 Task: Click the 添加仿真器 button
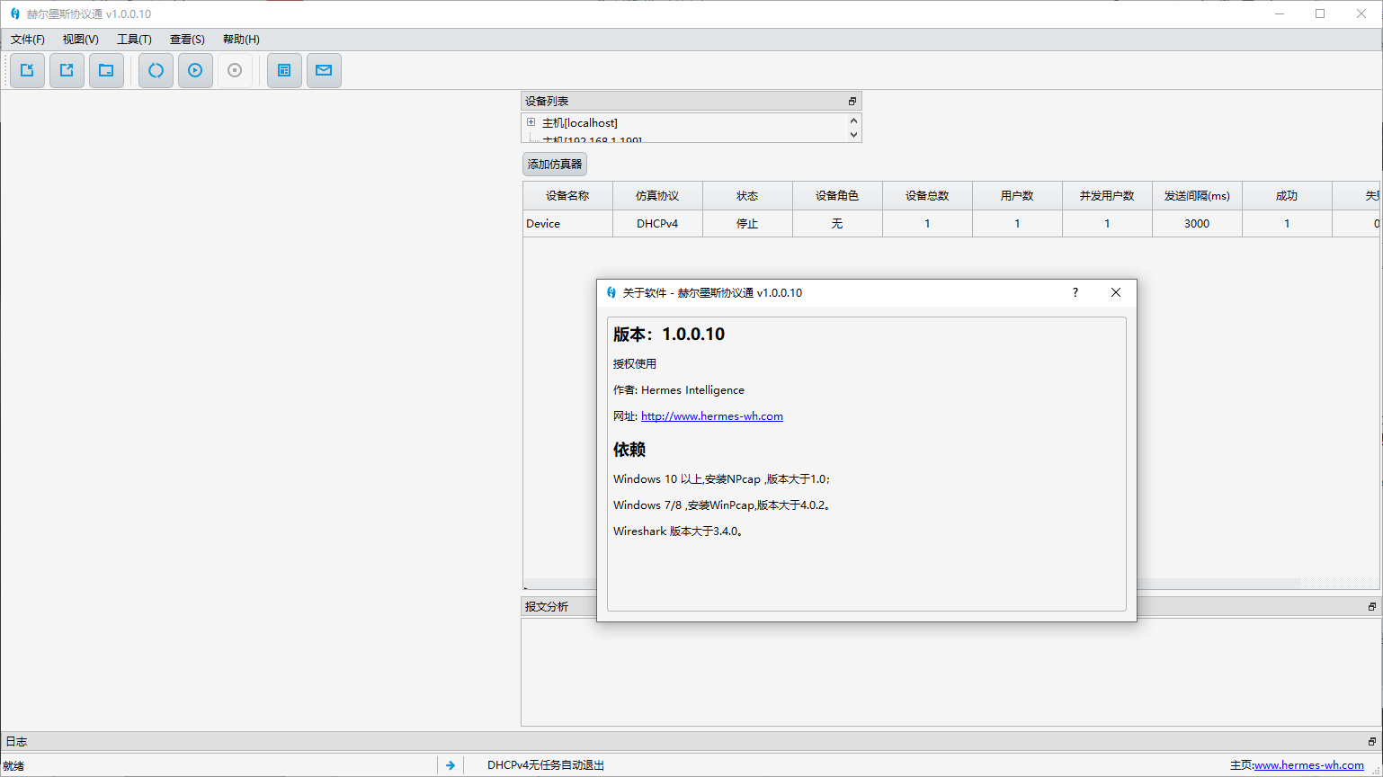click(555, 164)
